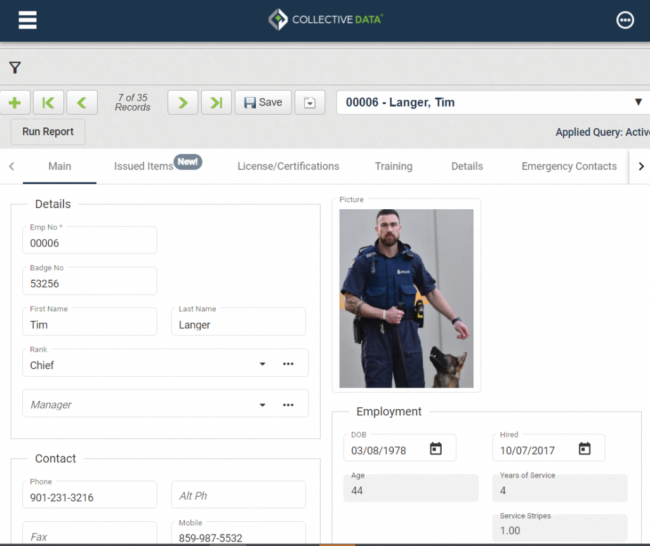This screenshot has width=650, height=546.
Task: Open the Hired date calendar picker
Action: coord(585,449)
